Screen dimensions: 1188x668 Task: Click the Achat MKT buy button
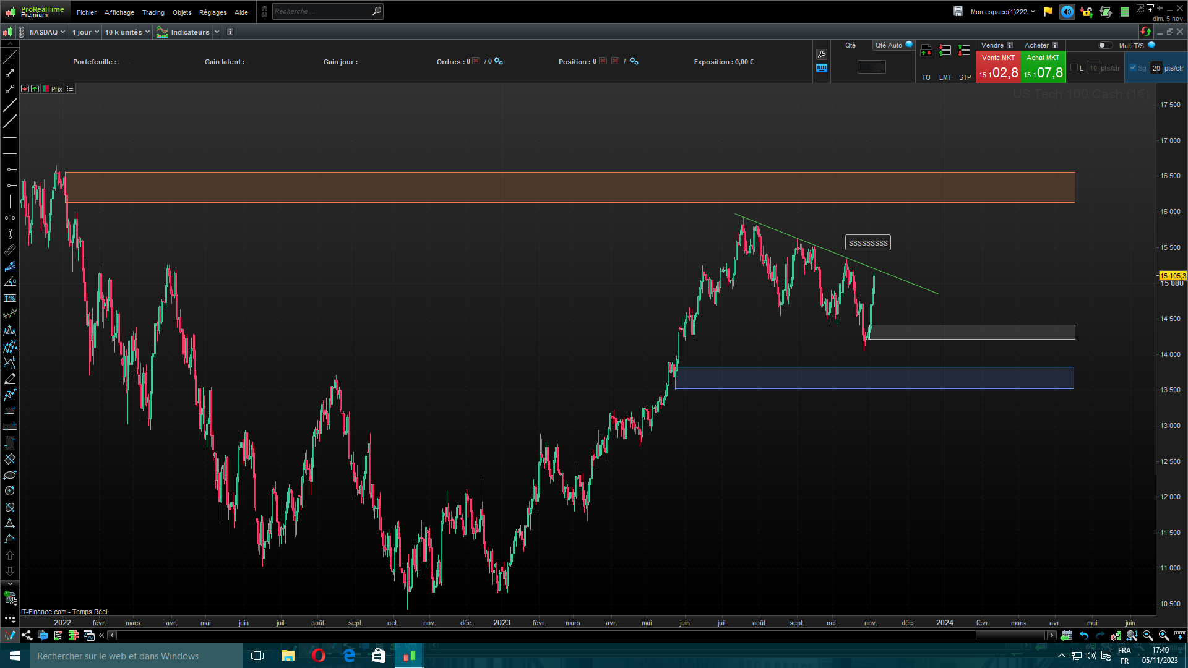click(x=1043, y=67)
